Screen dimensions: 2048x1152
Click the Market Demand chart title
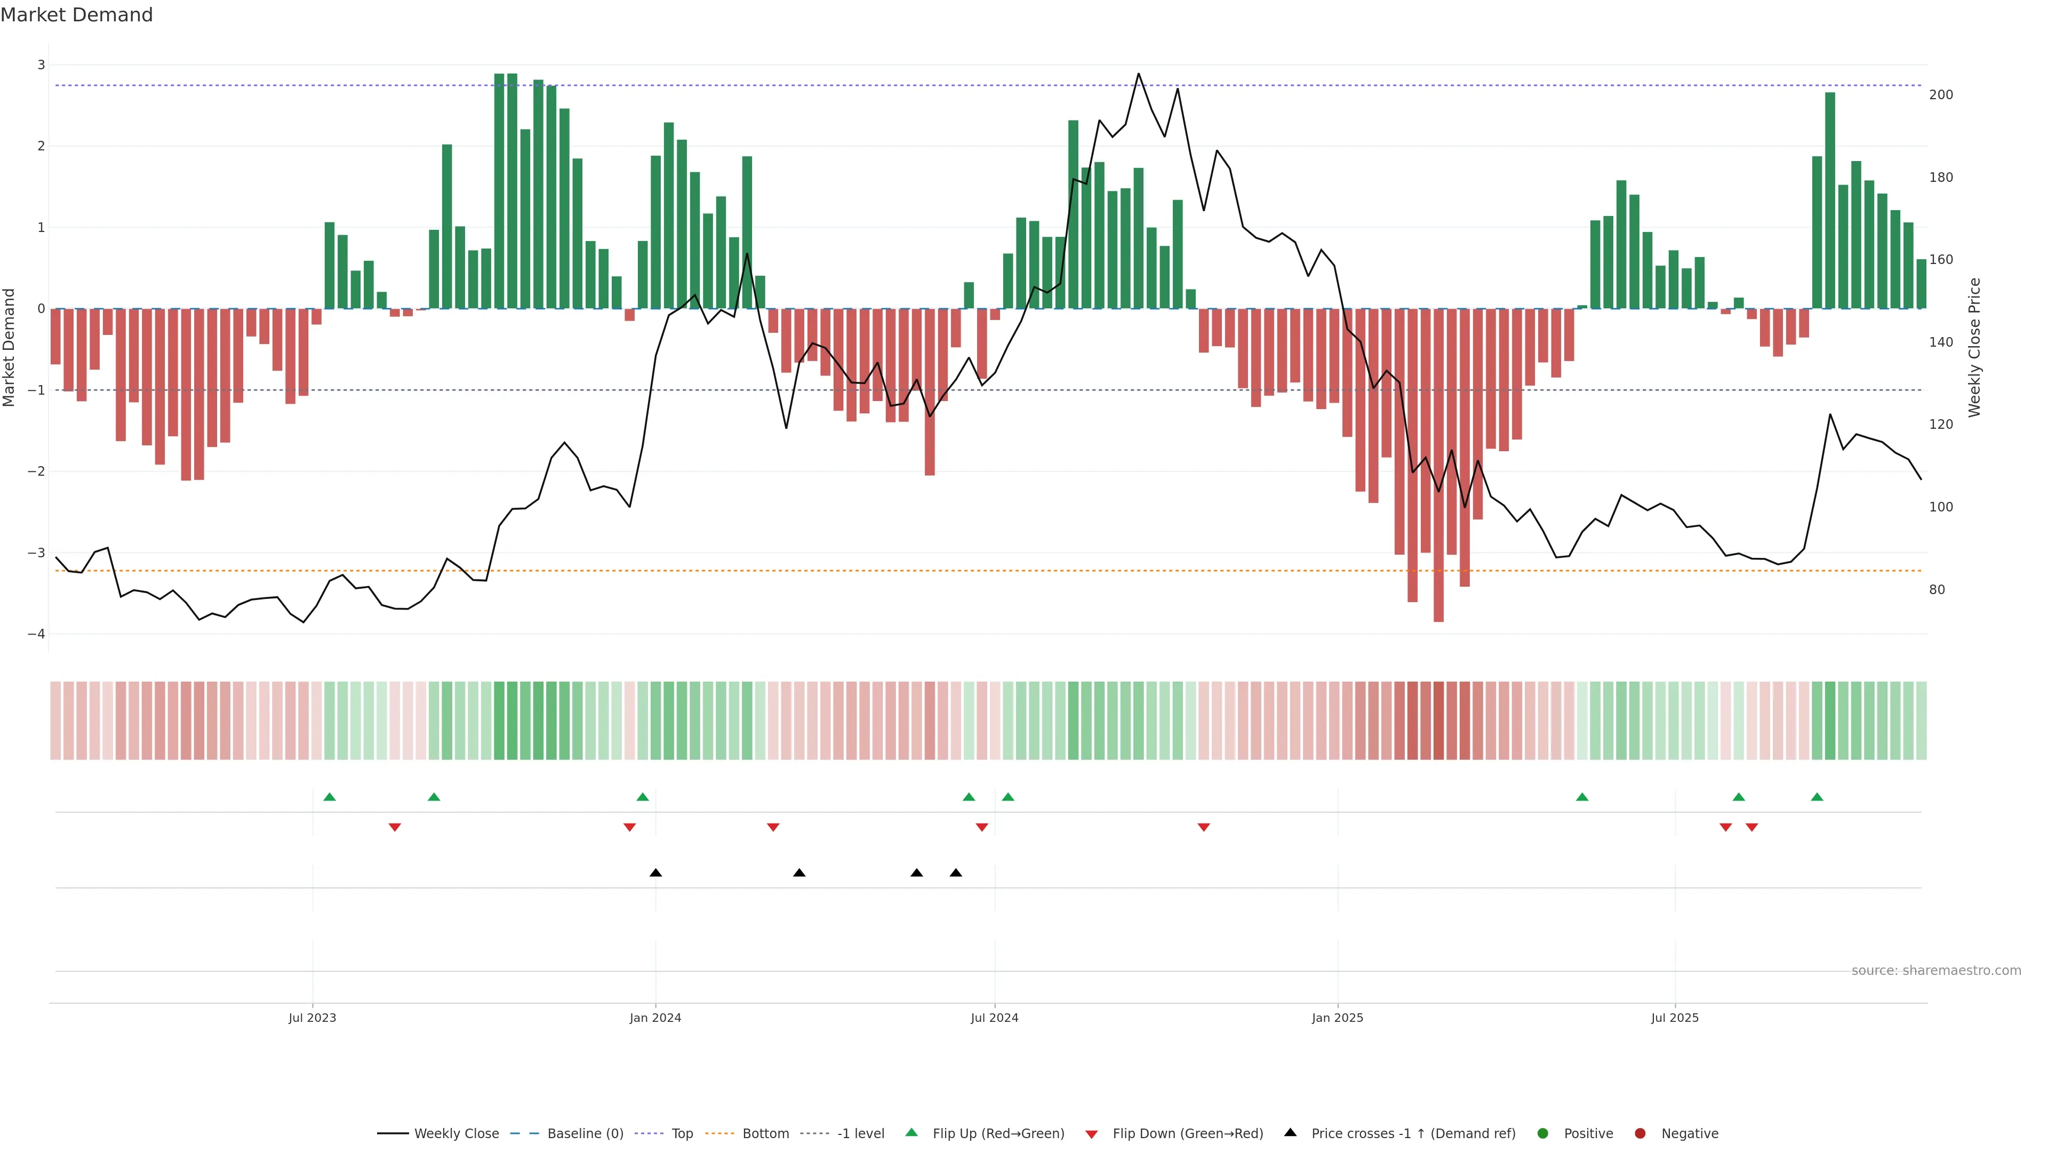coord(76,15)
